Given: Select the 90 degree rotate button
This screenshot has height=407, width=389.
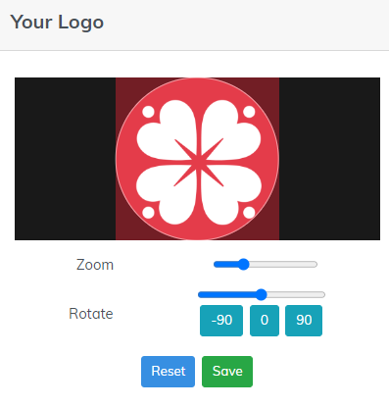Looking at the screenshot, I should click(304, 321).
